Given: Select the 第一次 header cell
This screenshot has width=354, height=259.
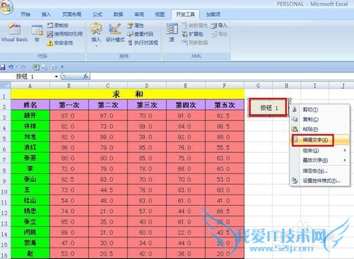Looking at the screenshot, I should coord(69,105).
